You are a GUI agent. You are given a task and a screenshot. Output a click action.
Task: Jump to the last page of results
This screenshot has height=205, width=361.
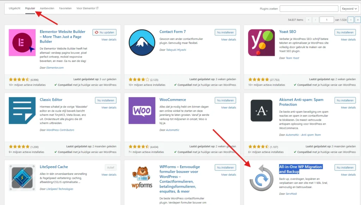[x=357, y=20]
